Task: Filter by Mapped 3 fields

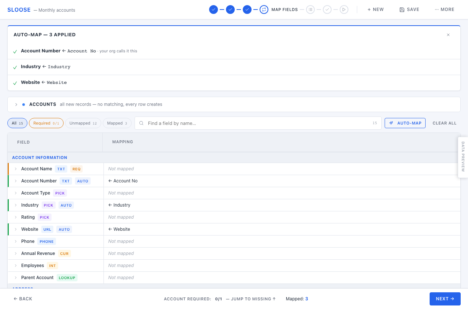Action: point(117,123)
